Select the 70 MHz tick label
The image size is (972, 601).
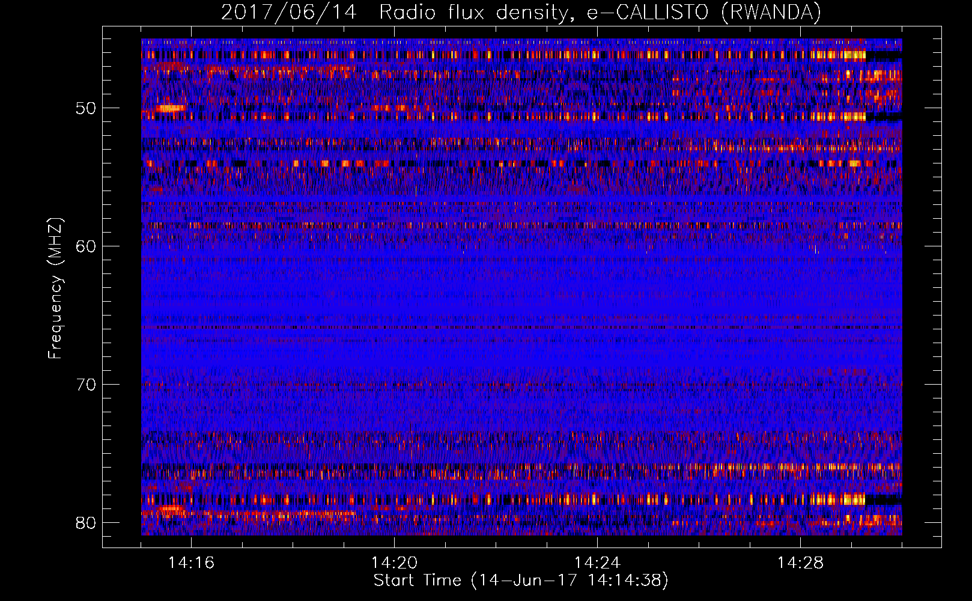point(86,384)
